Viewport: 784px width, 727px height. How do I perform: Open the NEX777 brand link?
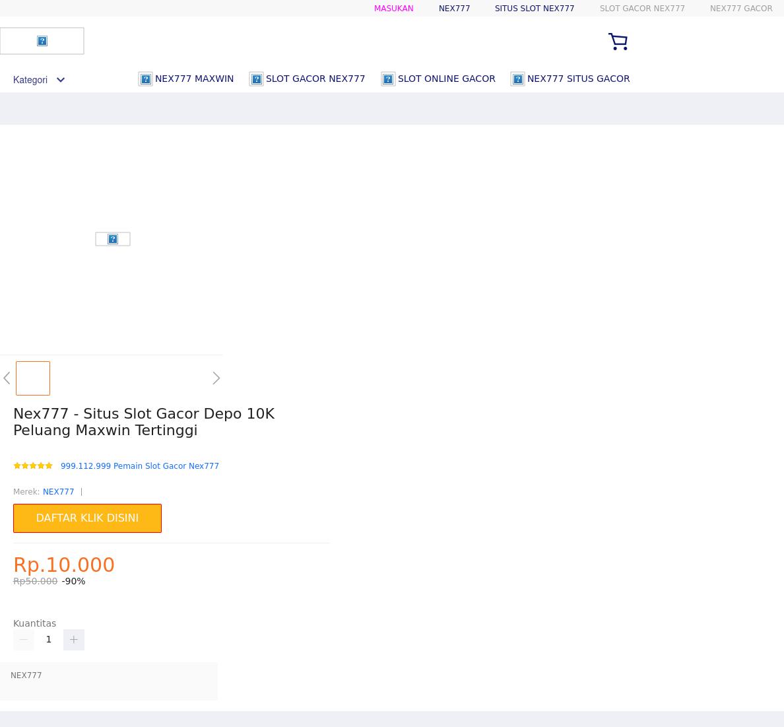click(x=58, y=492)
